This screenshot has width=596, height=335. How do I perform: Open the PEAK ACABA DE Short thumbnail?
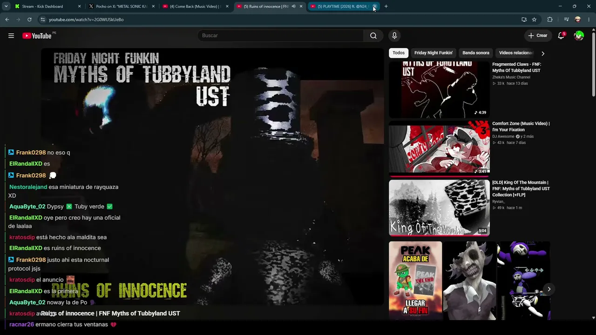point(415,281)
